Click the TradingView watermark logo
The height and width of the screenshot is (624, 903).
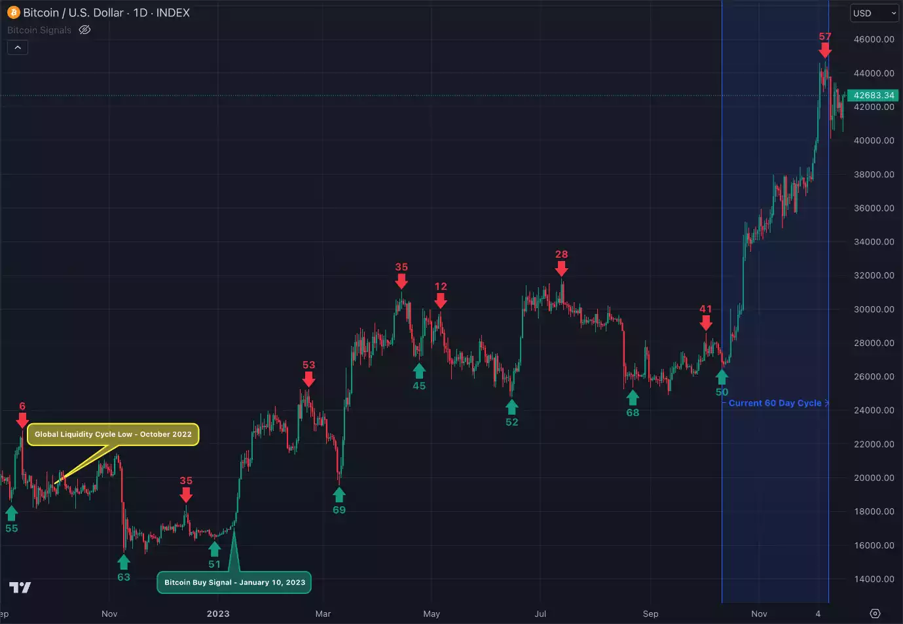20,587
